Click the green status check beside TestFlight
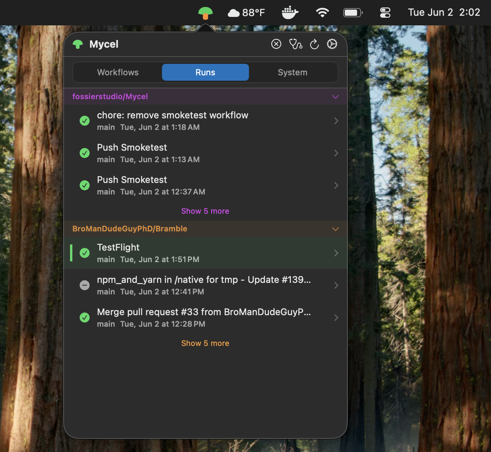Viewport: 491px width, 452px height. 85,253
